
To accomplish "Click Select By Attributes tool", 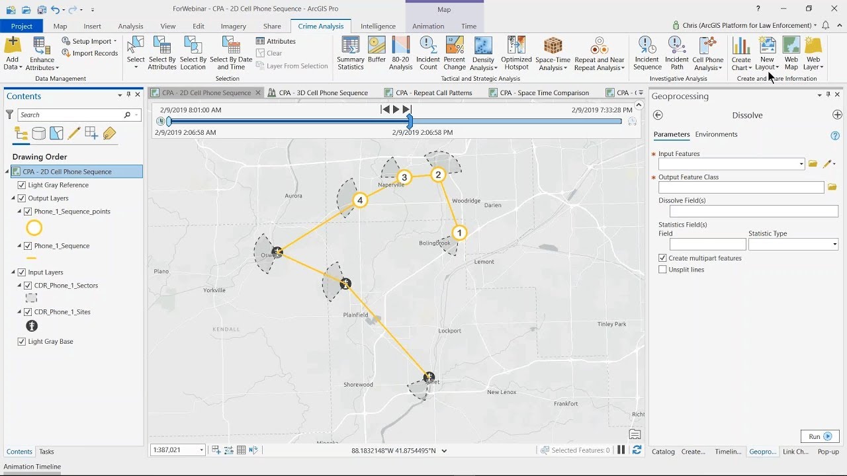I will [x=162, y=53].
